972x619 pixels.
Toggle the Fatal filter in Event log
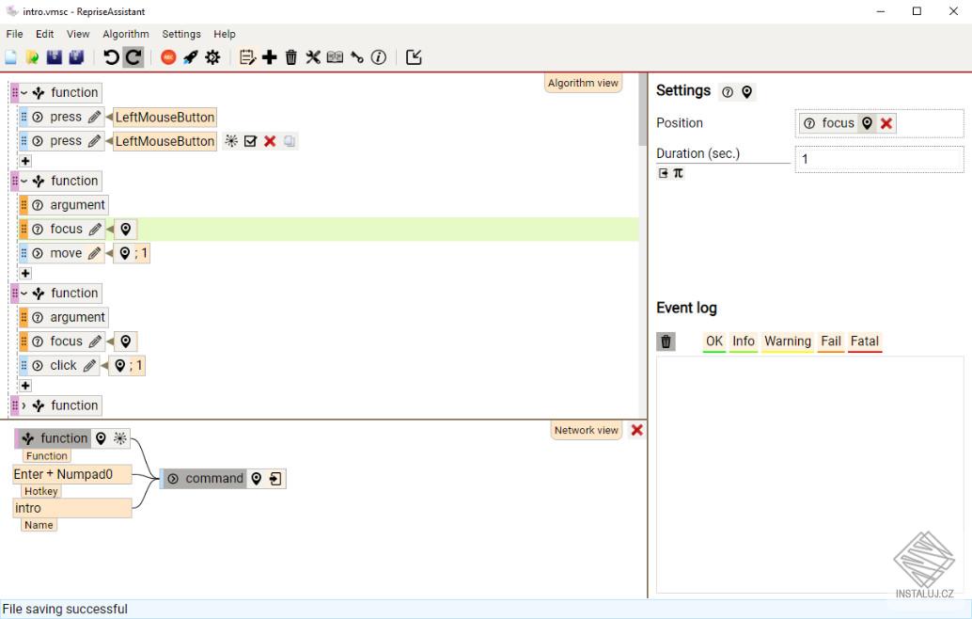click(x=865, y=341)
